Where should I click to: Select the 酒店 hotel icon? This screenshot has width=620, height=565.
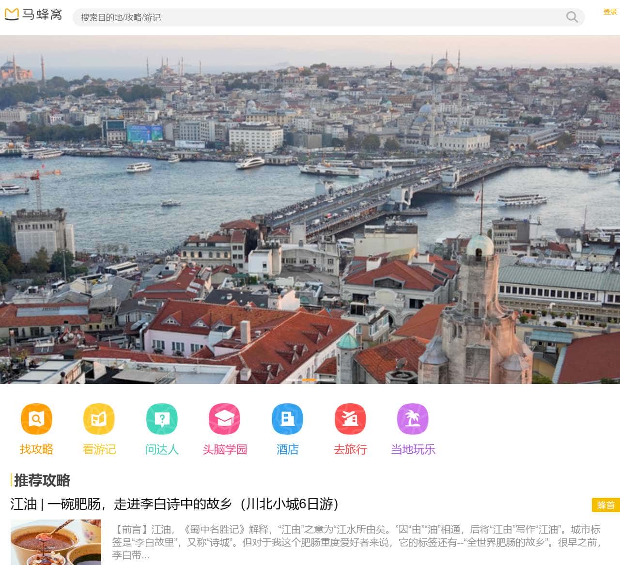287,419
